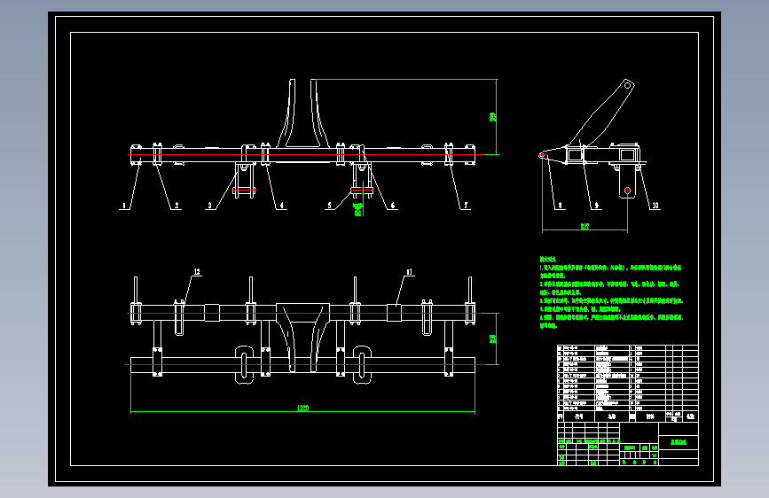
Task: Select part callout number 9 in side view
Action: pyautogui.click(x=596, y=206)
